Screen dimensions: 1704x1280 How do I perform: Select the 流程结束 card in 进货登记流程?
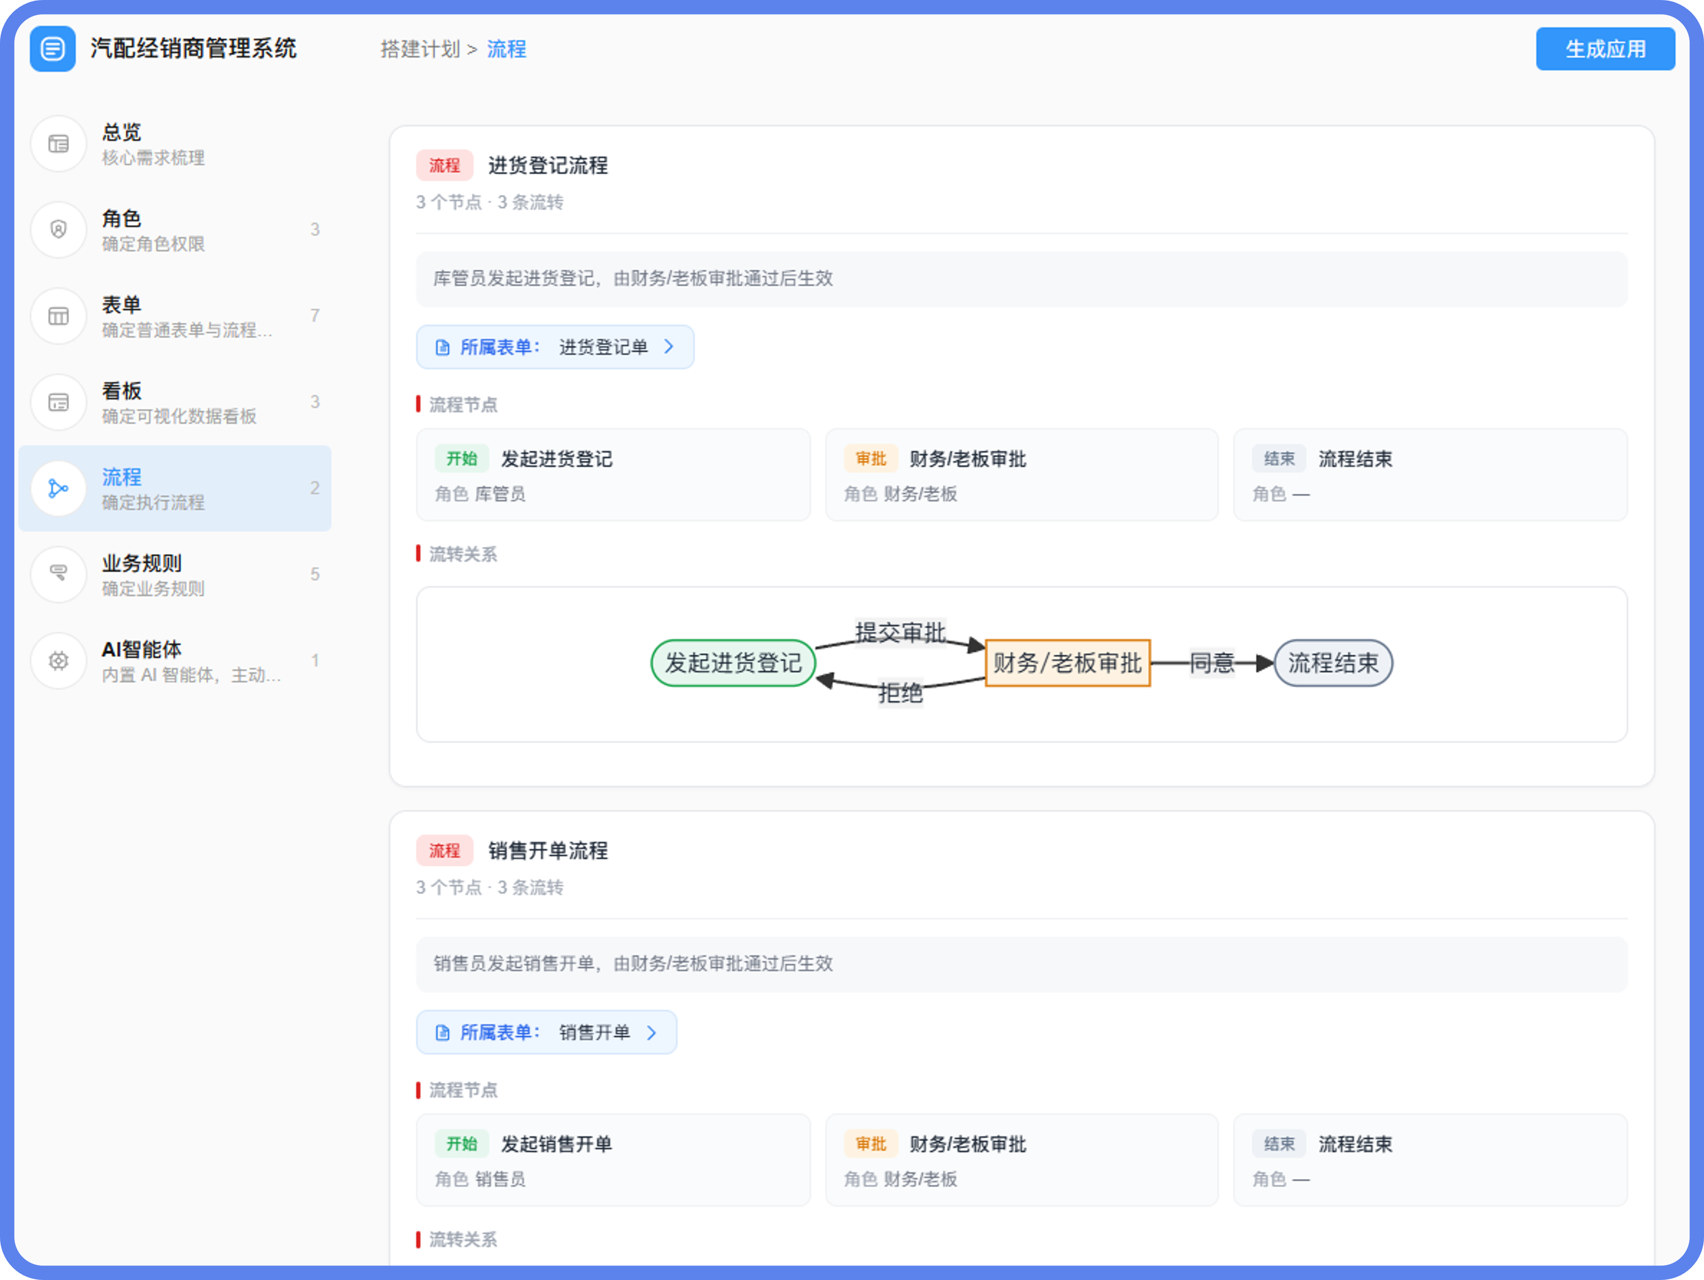pyautogui.click(x=1431, y=475)
